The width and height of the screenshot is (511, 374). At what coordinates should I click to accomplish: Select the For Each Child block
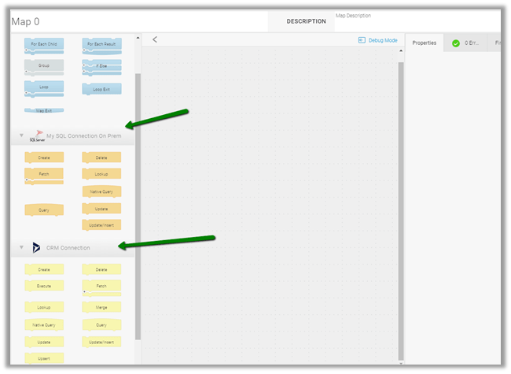[44, 46]
